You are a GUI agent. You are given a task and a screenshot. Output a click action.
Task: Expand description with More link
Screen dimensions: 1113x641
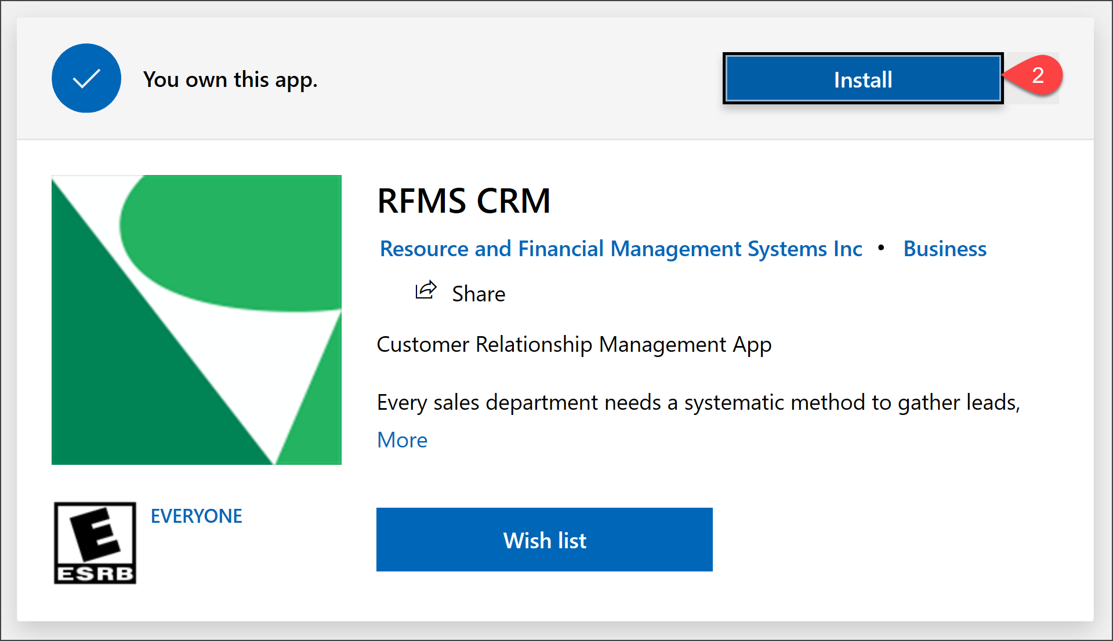(402, 440)
